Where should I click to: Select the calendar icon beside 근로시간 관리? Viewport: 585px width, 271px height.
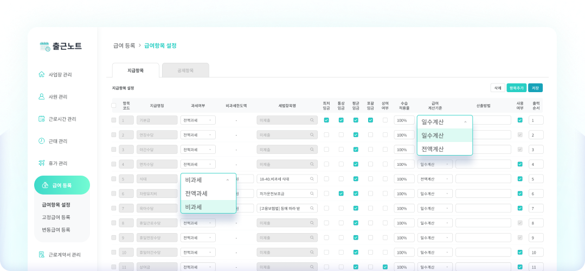pos(42,119)
